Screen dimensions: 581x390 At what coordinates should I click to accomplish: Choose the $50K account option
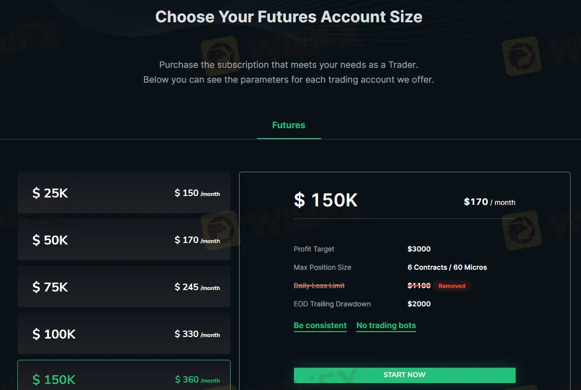pyautogui.click(x=124, y=240)
